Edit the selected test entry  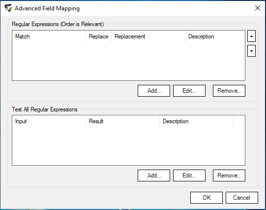[x=189, y=175]
